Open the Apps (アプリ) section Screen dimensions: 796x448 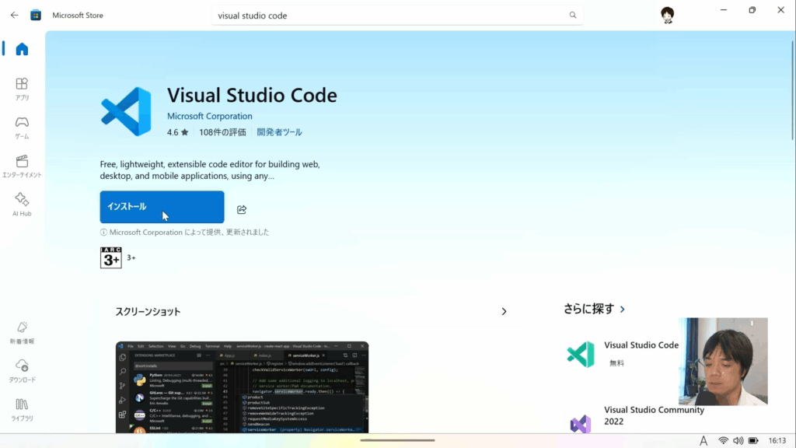22,89
